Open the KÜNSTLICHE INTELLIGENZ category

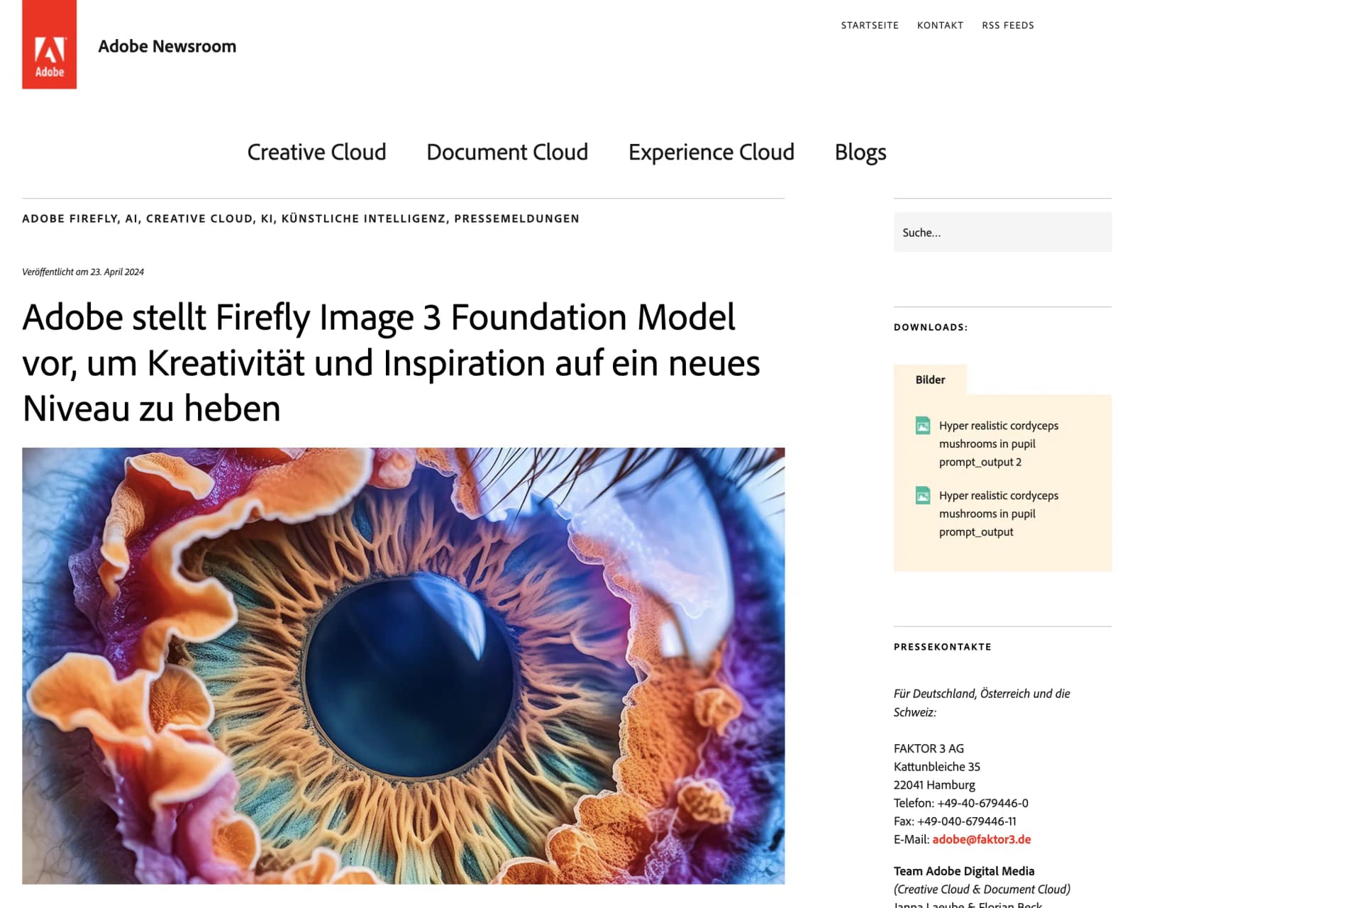(364, 218)
